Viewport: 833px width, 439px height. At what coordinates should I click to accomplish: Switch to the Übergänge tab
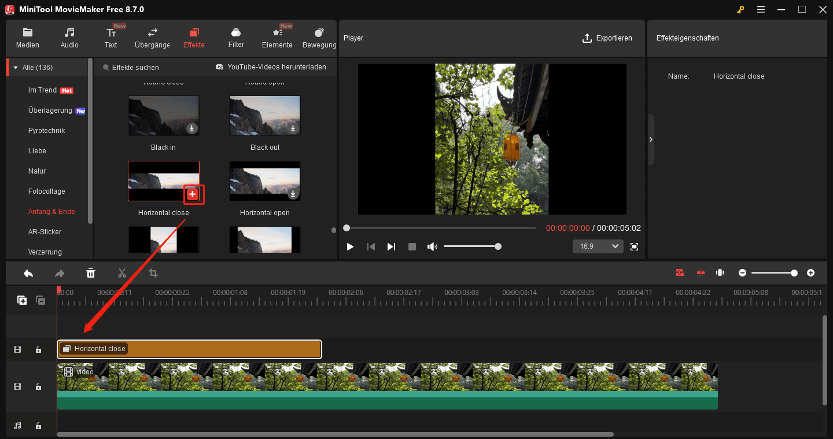coord(153,38)
